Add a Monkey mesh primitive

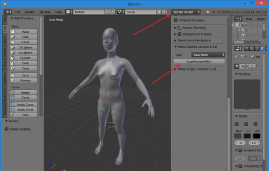pyautogui.click(x=23, y=81)
